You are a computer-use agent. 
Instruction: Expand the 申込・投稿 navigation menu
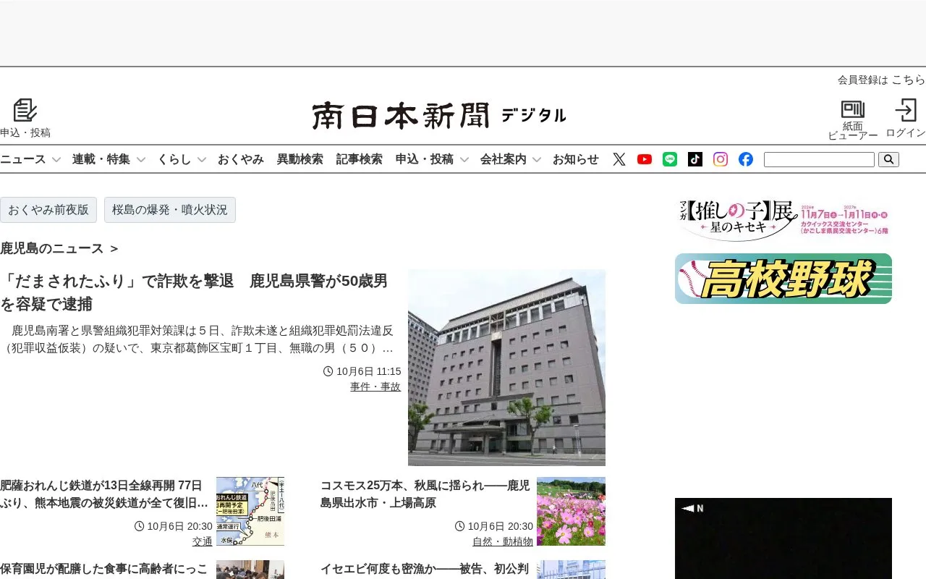click(x=432, y=159)
